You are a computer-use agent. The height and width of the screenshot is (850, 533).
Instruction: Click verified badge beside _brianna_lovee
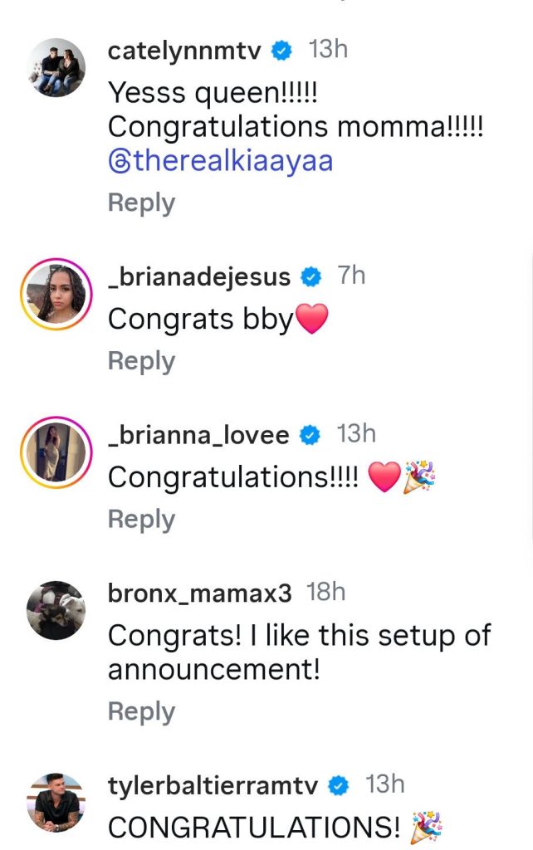click(x=311, y=436)
